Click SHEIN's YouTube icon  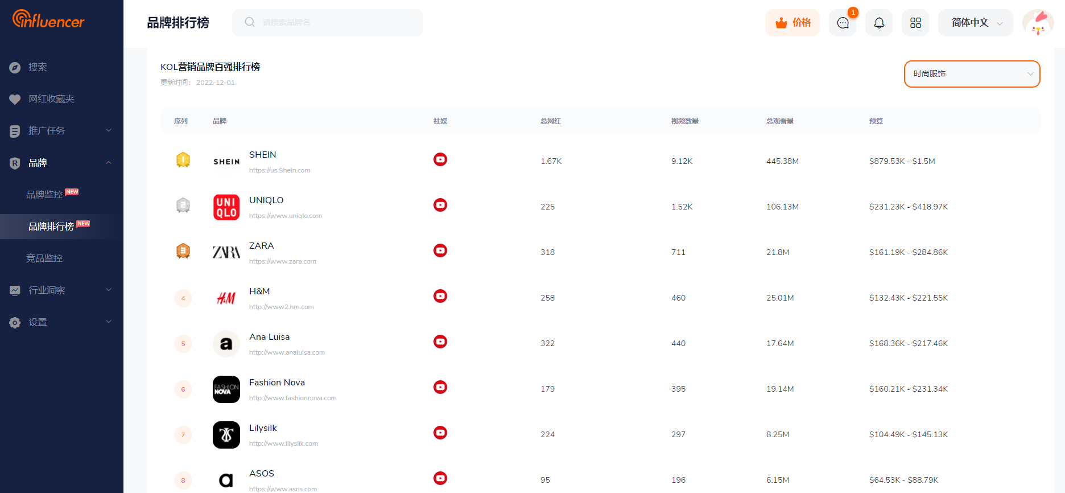pyautogui.click(x=440, y=159)
